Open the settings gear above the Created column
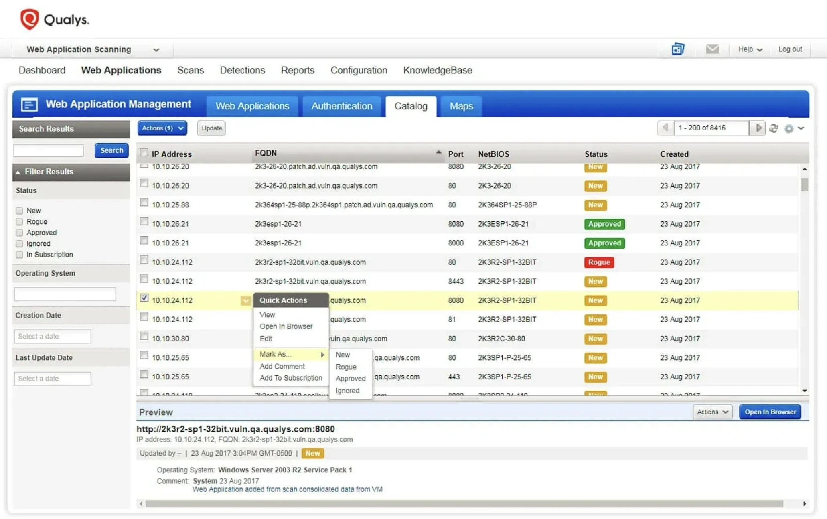The height and width of the screenshot is (519, 827). coord(789,128)
